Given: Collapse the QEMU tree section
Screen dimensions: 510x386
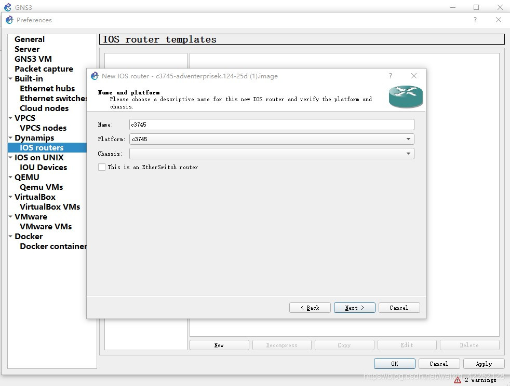Looking at the screenshot, I should coord(10,177).
